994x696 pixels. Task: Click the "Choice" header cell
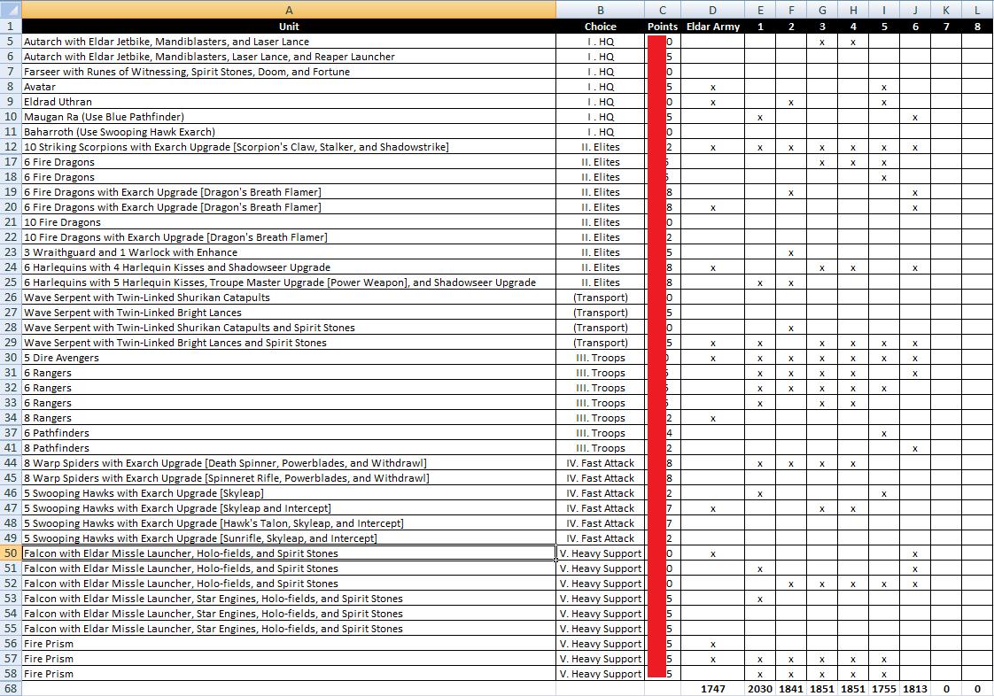click(600, 27)
